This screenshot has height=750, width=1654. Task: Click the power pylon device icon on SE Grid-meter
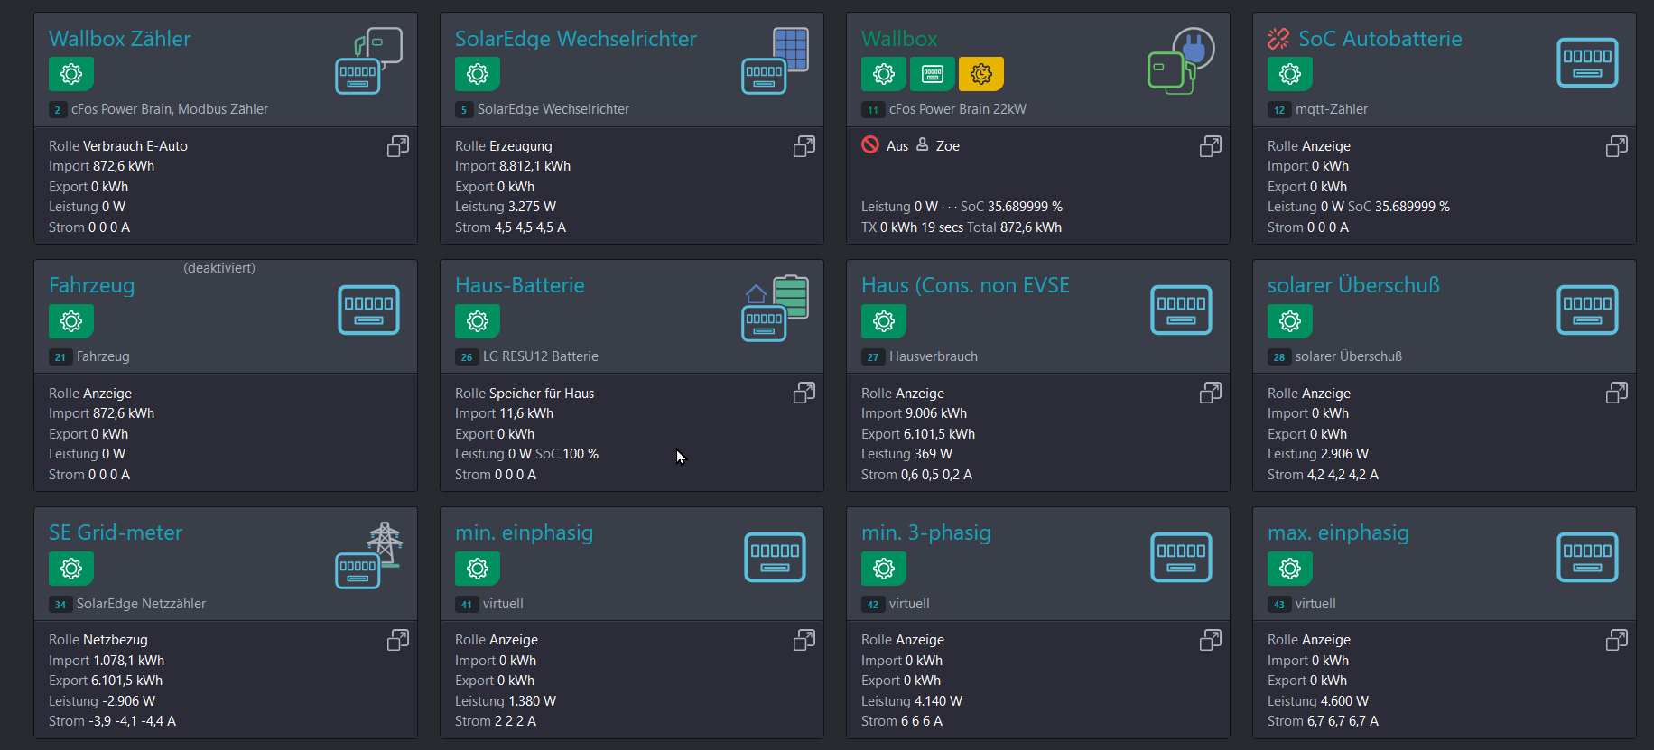[369, 555]
